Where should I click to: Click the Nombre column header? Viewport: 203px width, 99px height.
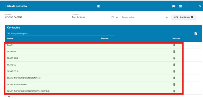pyautogui.click(x=10, y=38)
